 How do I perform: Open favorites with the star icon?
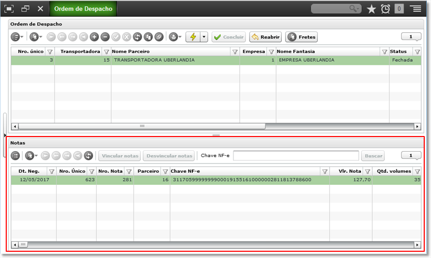pos(371,9)
